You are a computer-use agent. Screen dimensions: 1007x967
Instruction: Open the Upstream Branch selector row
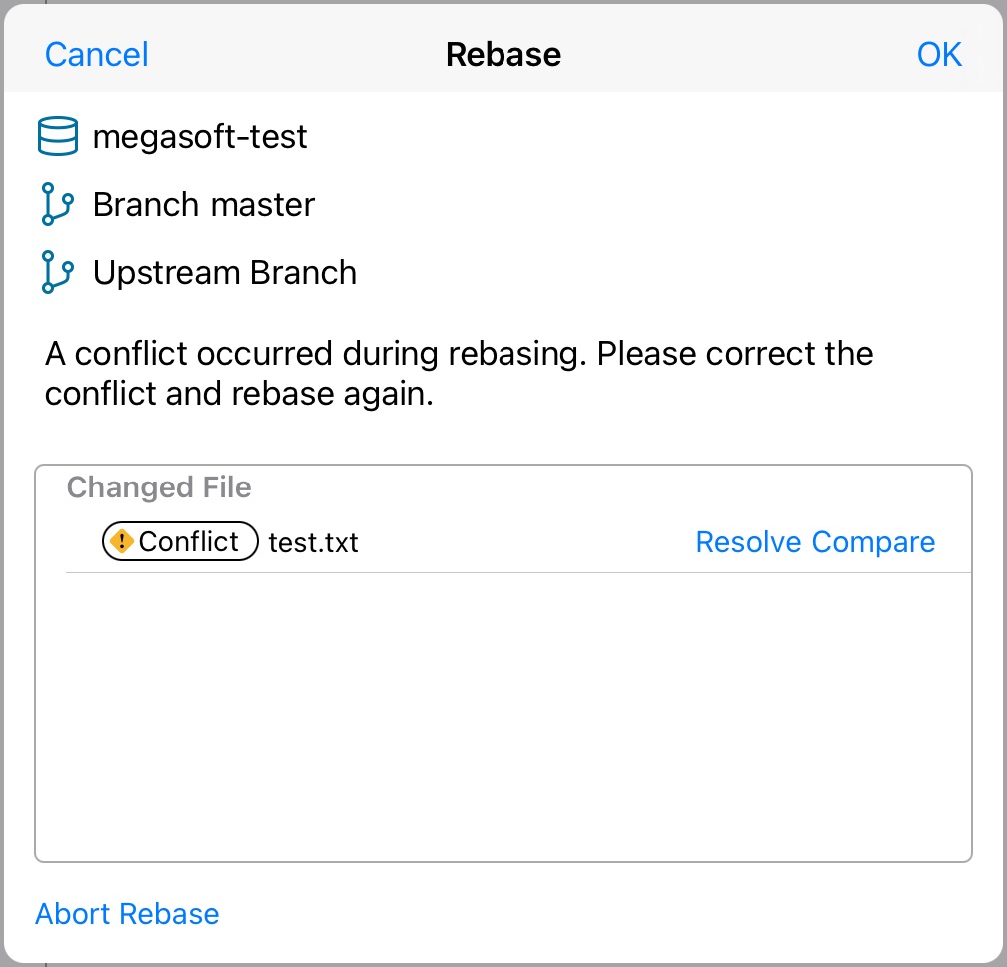[x=224, y=272]
